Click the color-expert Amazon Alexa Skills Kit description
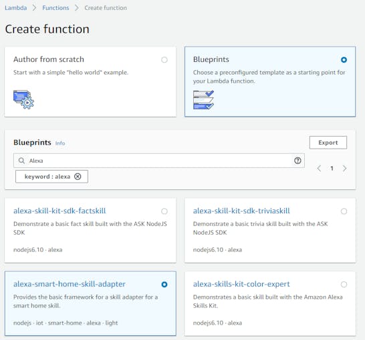 267,301
